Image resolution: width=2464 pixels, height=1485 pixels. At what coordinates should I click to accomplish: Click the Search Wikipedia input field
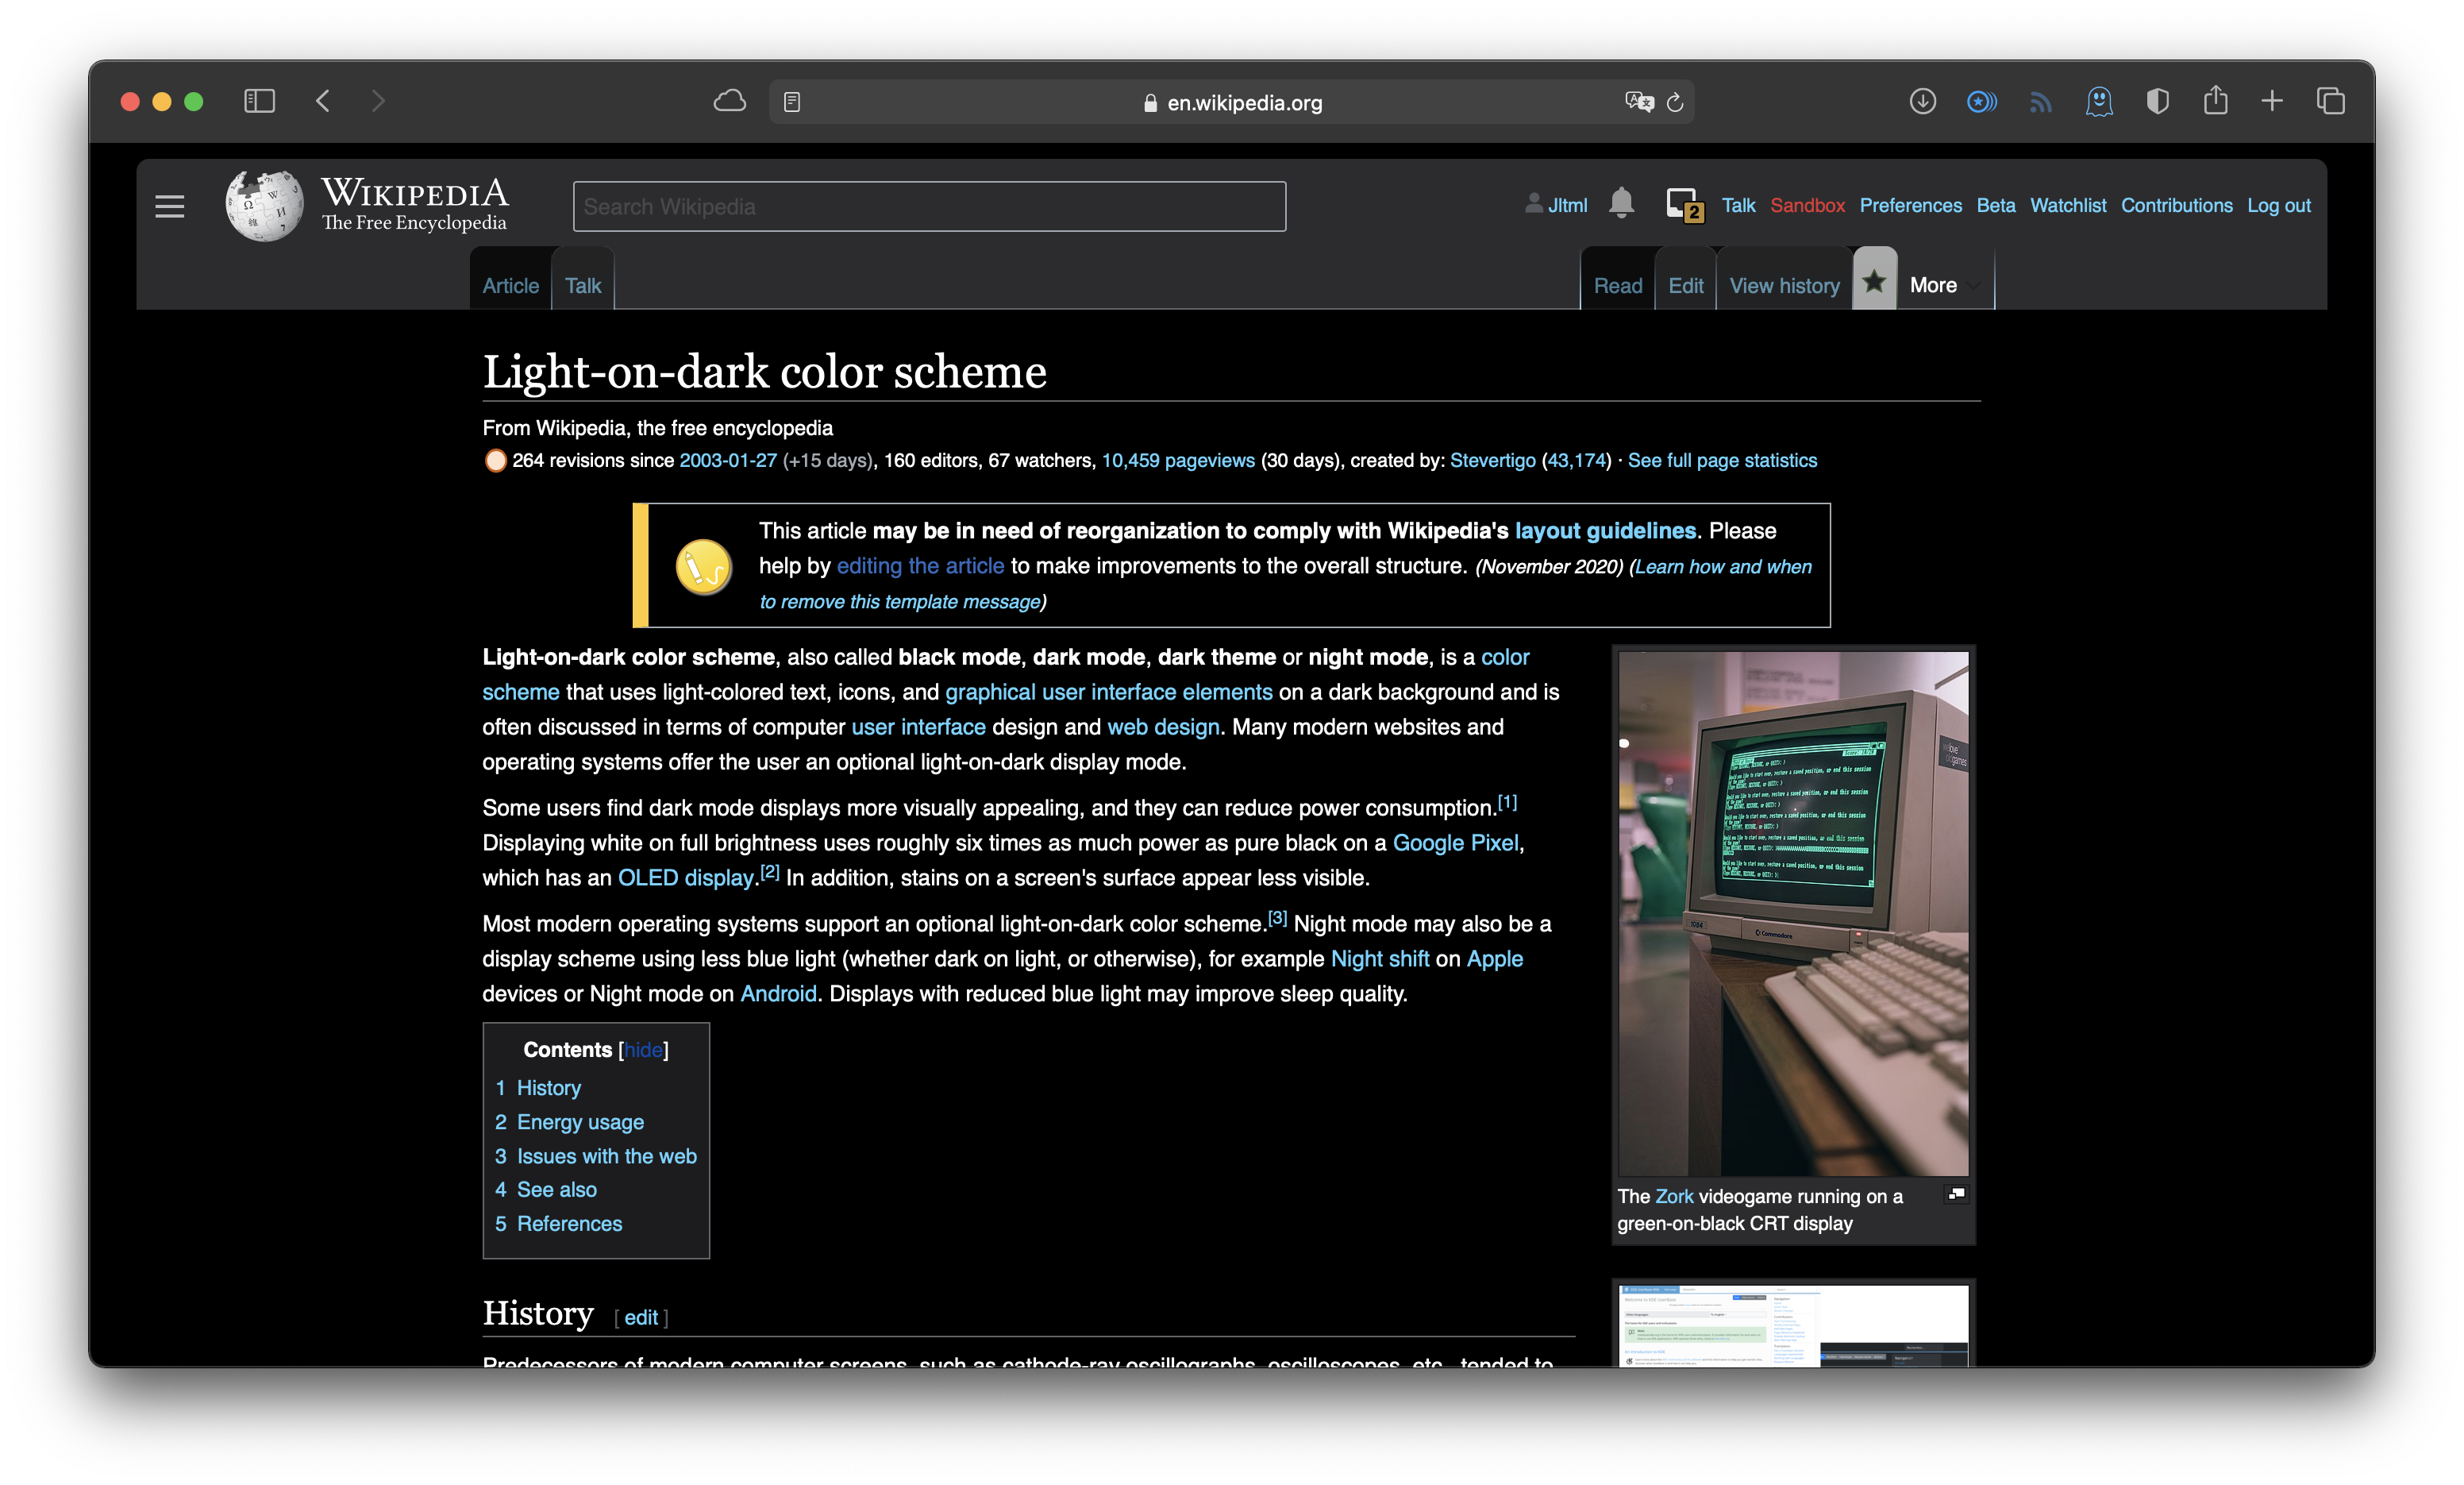coord(928,206)
